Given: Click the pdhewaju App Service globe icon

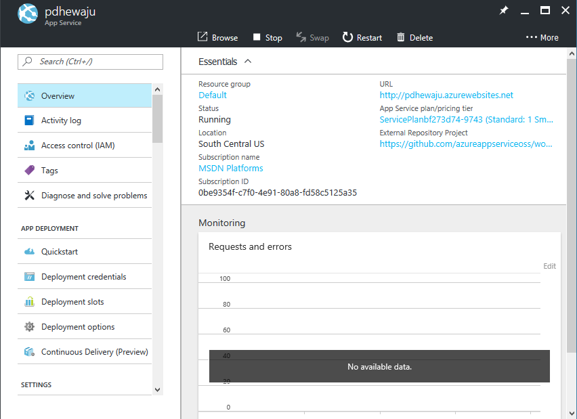Looking at the screenshot, I should 28,14.
